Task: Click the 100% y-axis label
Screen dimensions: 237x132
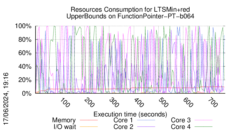Action: 23,26
